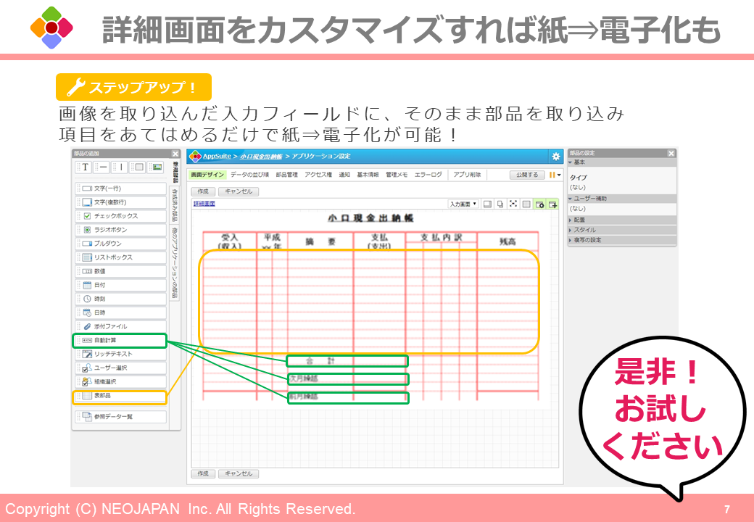Close the 部品の追加 panel

click(175, 154)
